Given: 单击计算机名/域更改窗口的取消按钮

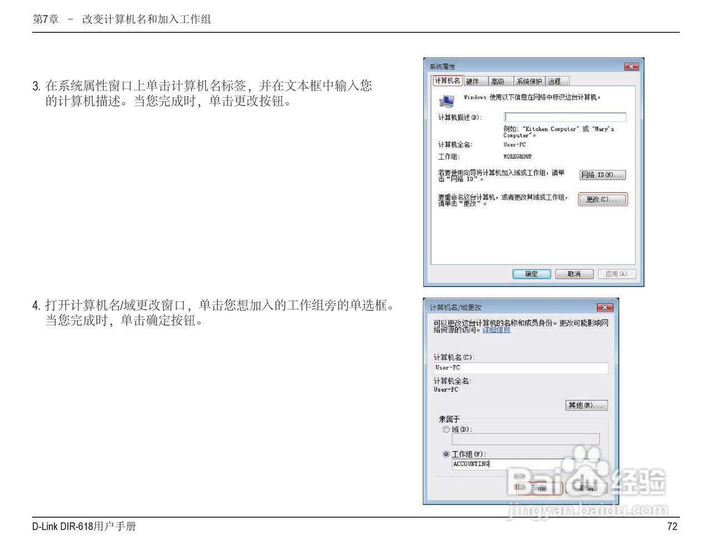Looking at the screenshot, I should pyautogui.click(x=587, y=488).
